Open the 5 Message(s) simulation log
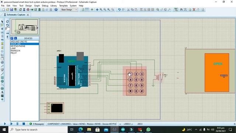This screenshot has width=236, height=133. point(37,124)
